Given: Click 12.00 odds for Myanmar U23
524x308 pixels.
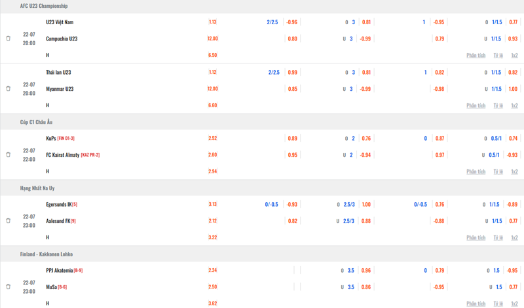Looking at the screenshot, I should (x=212, y=89).
